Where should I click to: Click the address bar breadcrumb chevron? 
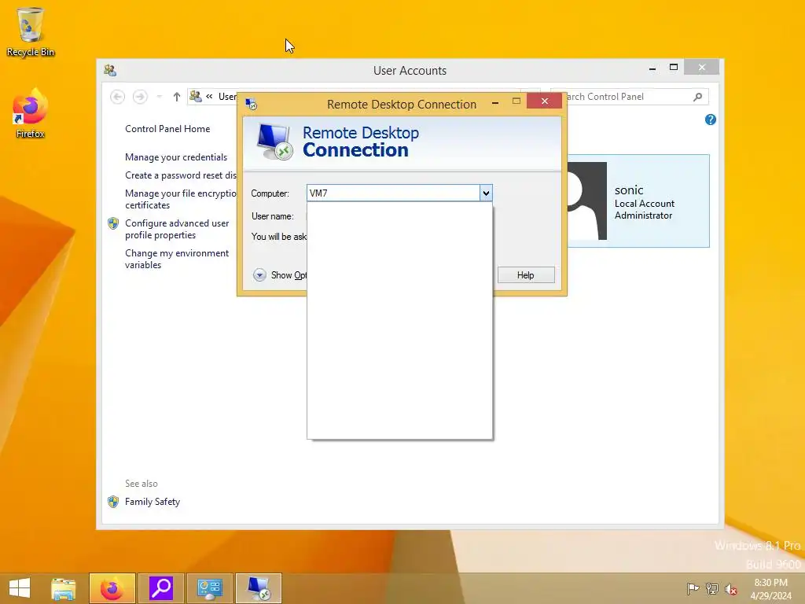pyautogui.click(x=209, y=96)
